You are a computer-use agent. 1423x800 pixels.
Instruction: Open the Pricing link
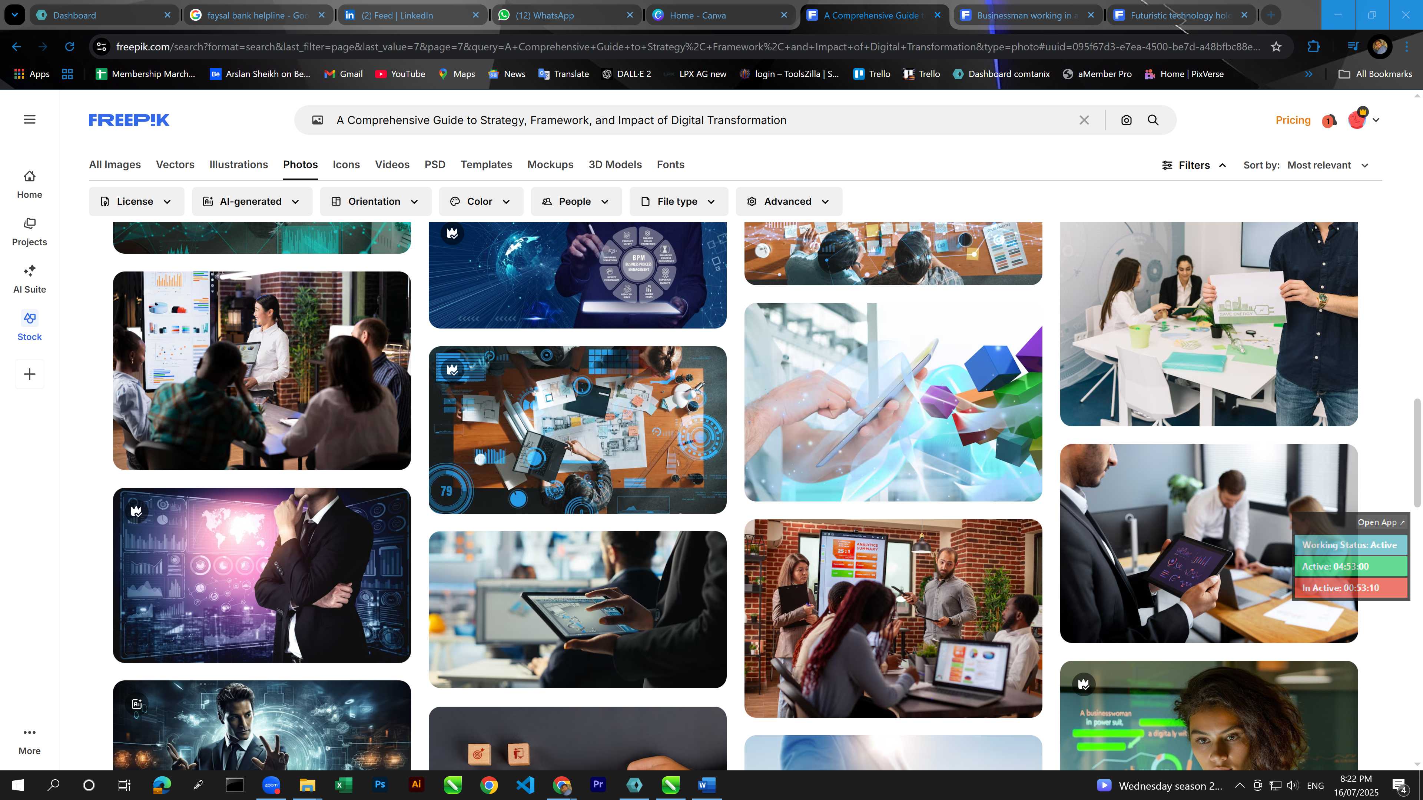tap(1293, 120)
